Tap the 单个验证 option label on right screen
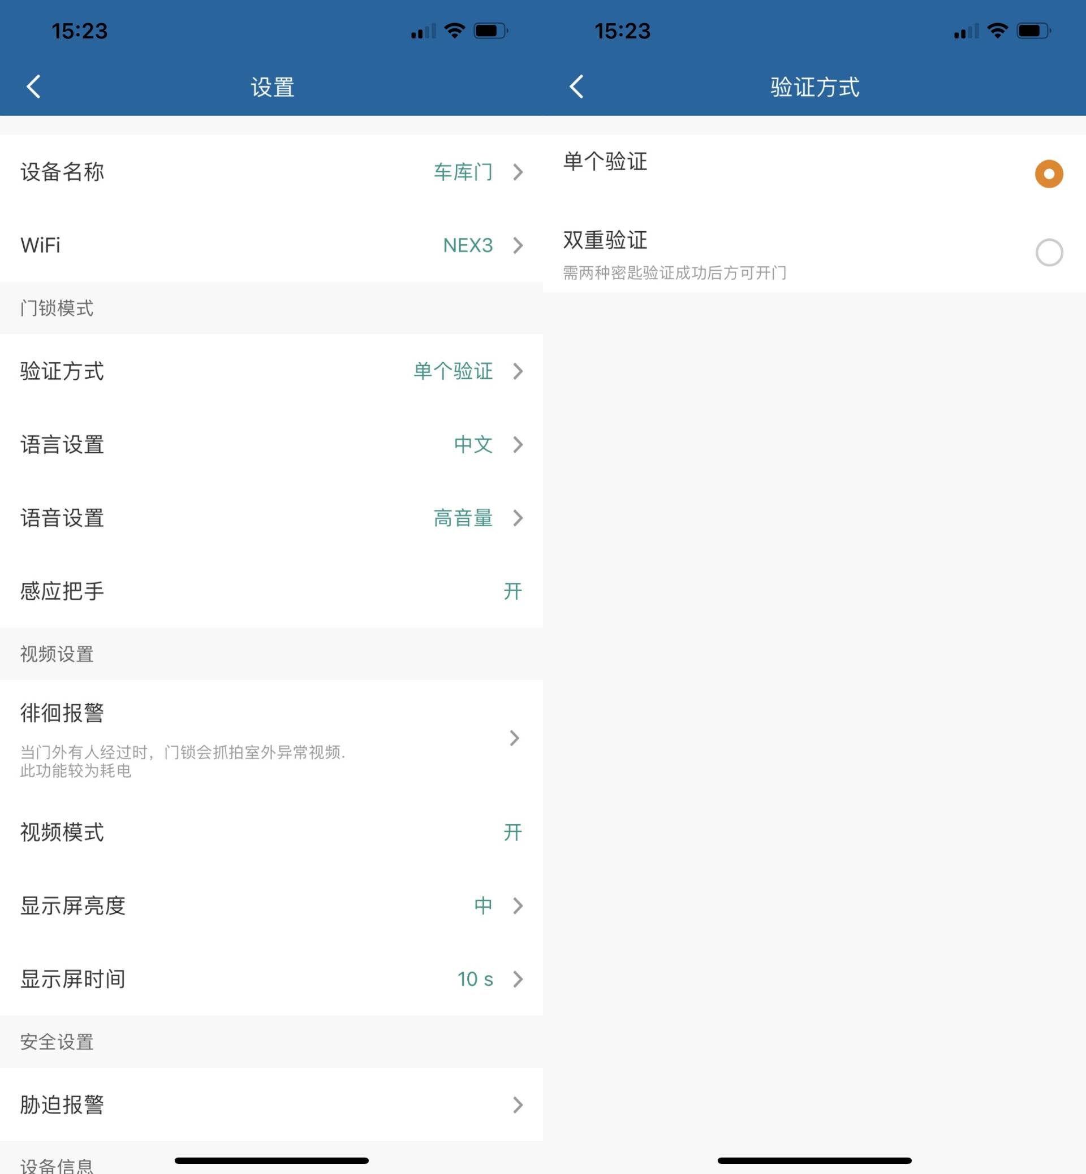This screenshot has height=1174, width=1086. click(605, 162)
